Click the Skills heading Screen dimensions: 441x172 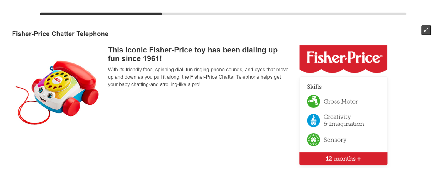[314, 87]
